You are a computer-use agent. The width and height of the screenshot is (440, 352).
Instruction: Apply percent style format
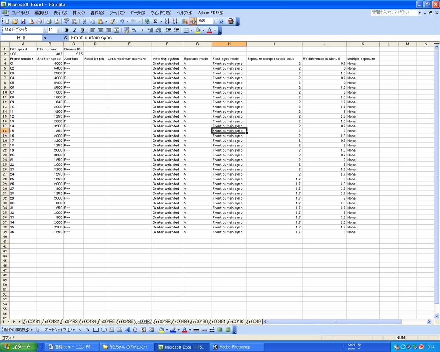coord(134,30)
